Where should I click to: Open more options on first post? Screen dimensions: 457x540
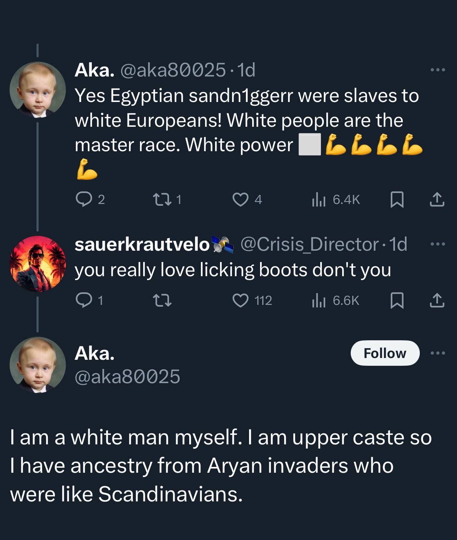coord(438,70)
